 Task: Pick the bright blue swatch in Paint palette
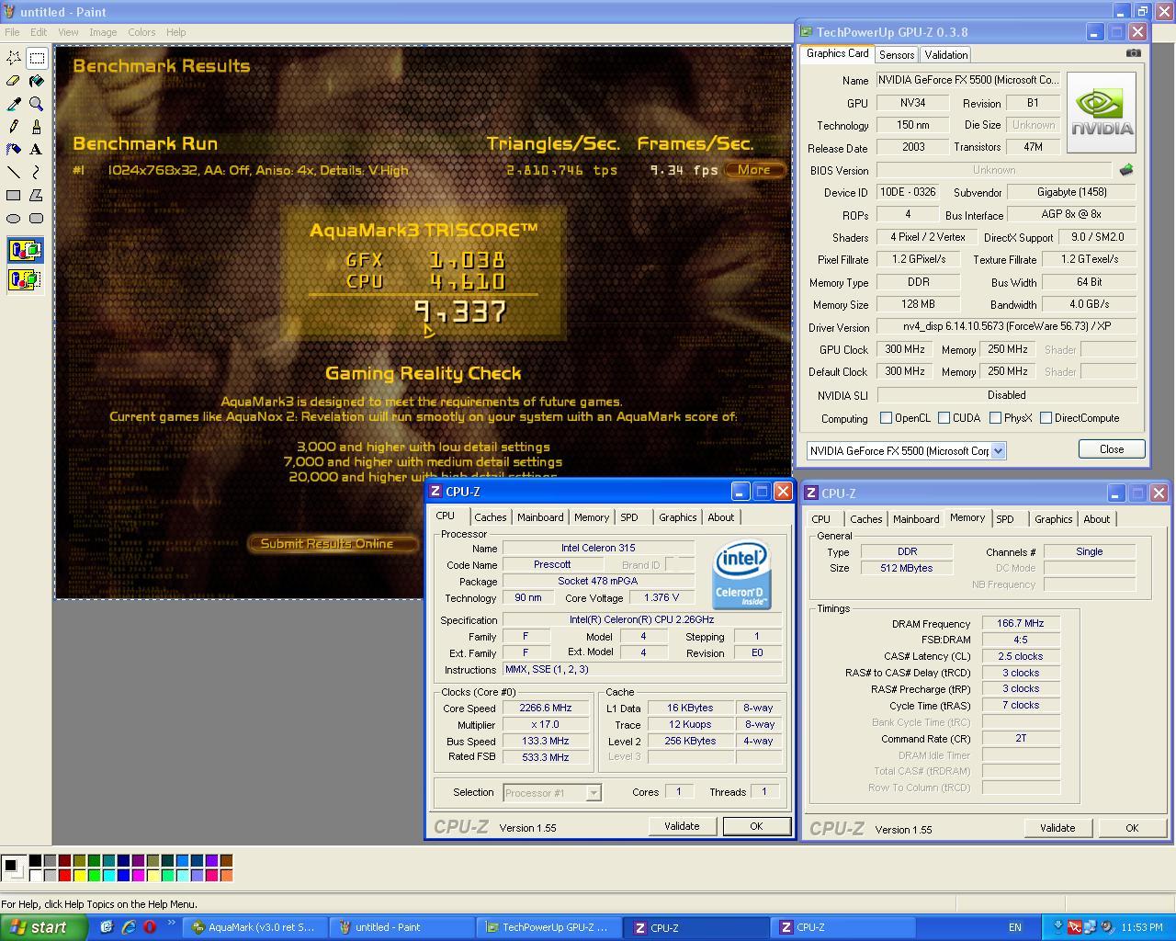click(123, 876)
